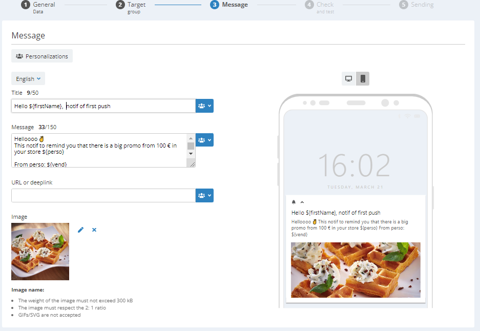
Task: Open personalization dropdown for the Title field
Action: pos(204,106)
